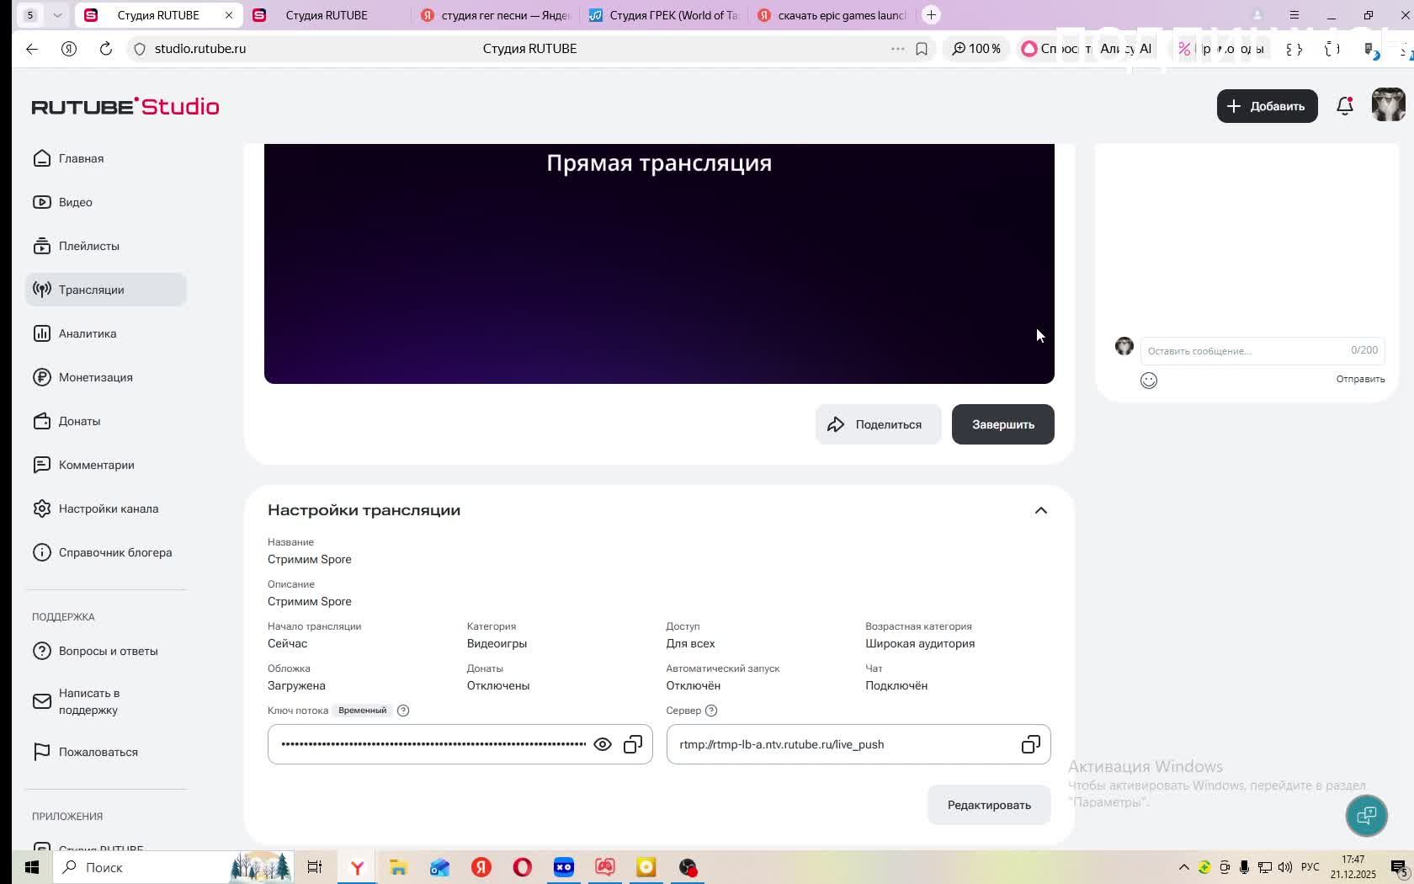
Task: Click the Завершить button to end stream
Action: click(x=1002, y=424)
